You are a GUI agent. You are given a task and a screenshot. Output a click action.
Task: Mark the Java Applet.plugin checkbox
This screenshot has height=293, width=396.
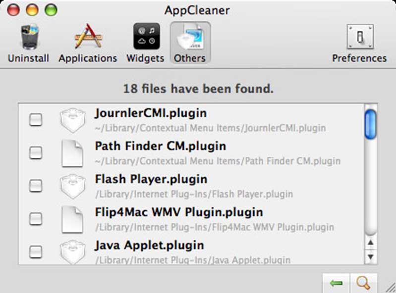coord(36,252)
